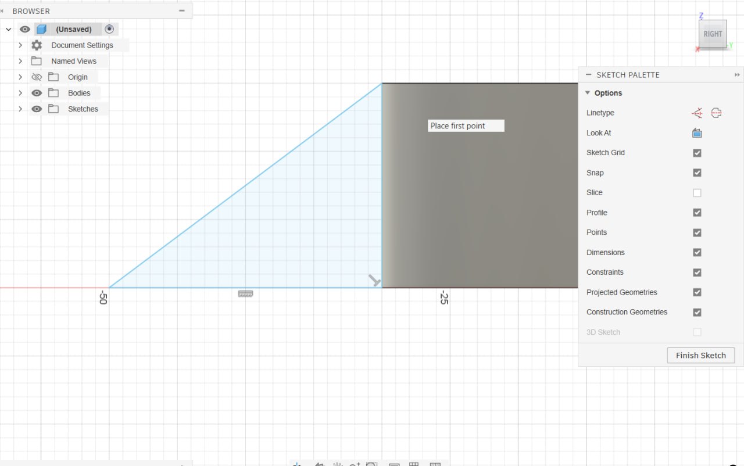Expand the Sketches node
The width and height of the screenshot is (744, 466).
pos(20,109)
